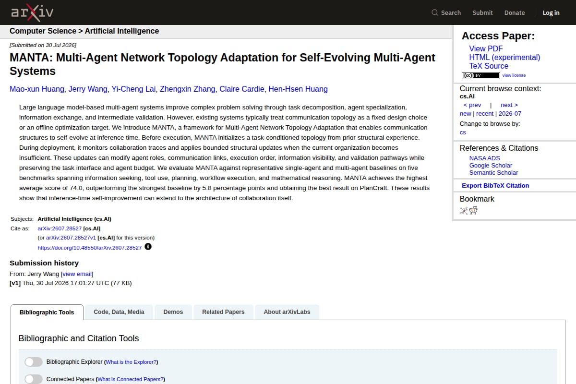The width and height of the screenshot is (576, 384).
Task: Open Google Scholar link
Action: click(x=491, y=165)
